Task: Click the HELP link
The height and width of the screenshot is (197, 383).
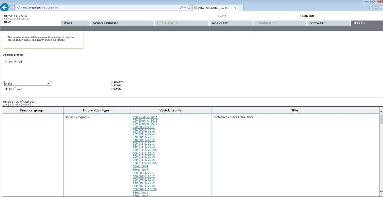Action: [7, 21]
